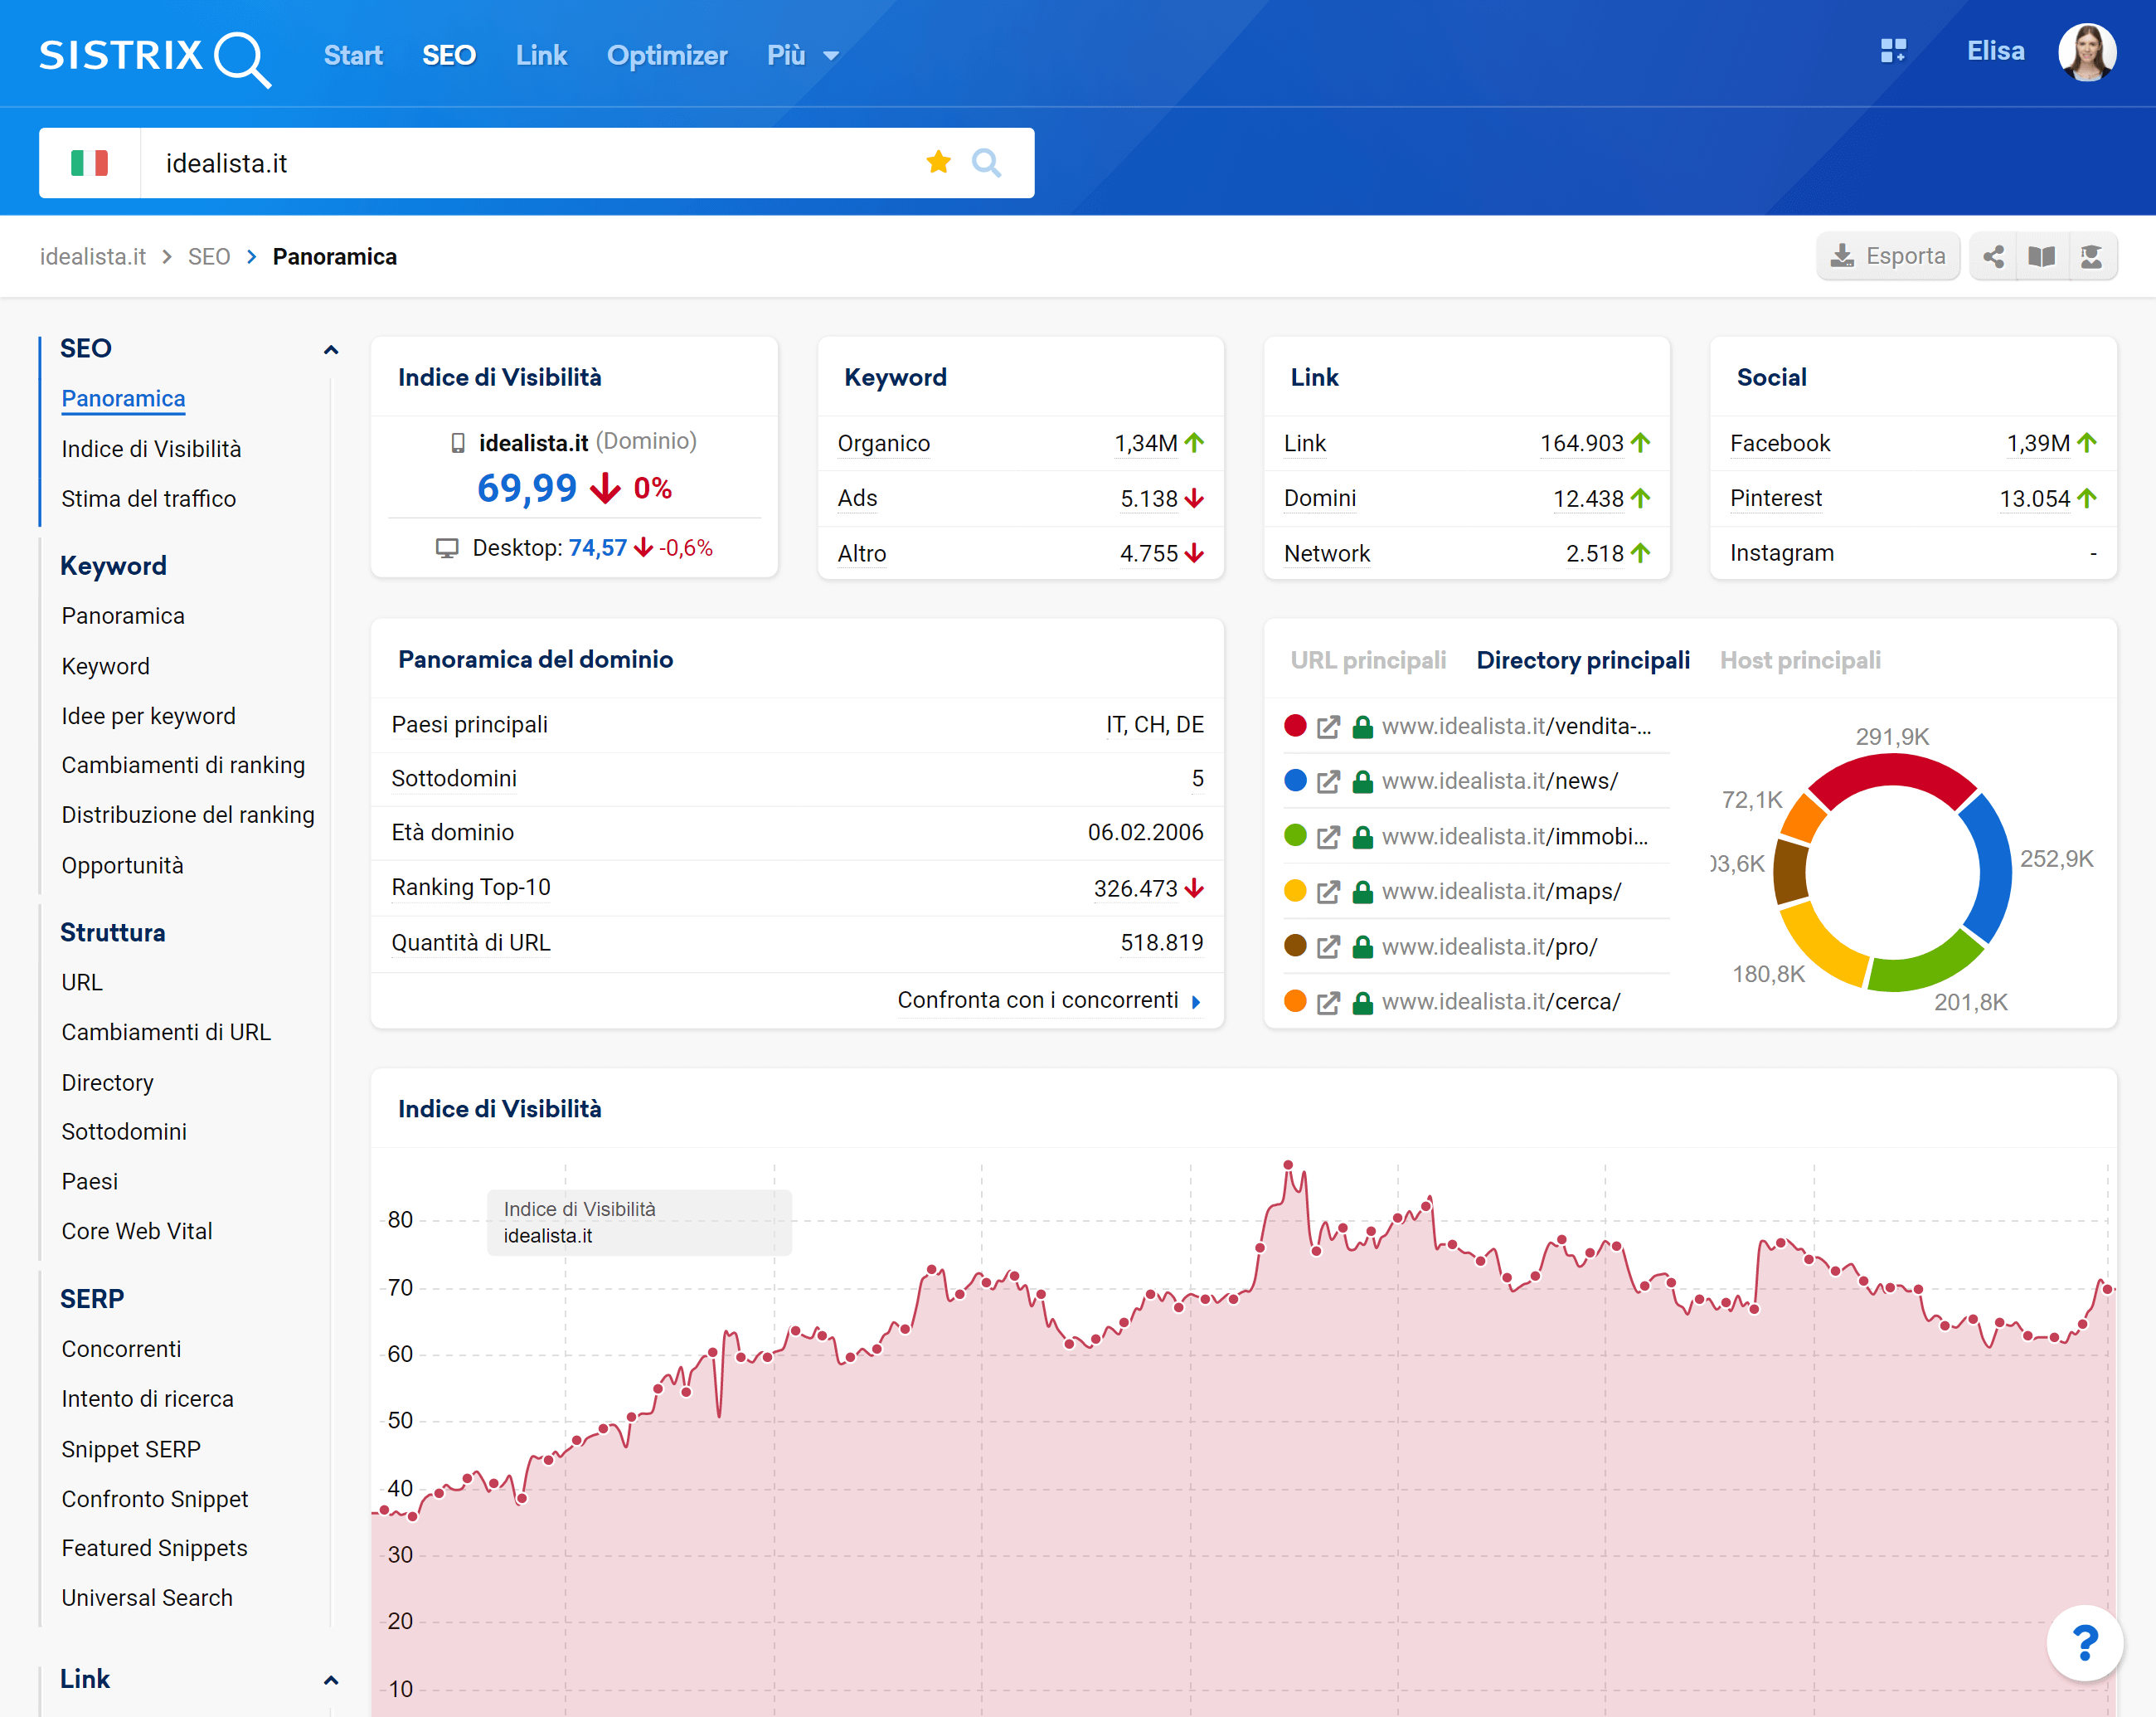The height and width of the screenshot is (1717, 2156).
Task: Click the desktop monitor icon
Action: (x=447, y=548)
